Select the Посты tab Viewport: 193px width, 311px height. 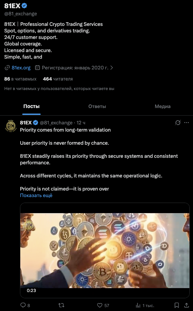coord(31,106)
